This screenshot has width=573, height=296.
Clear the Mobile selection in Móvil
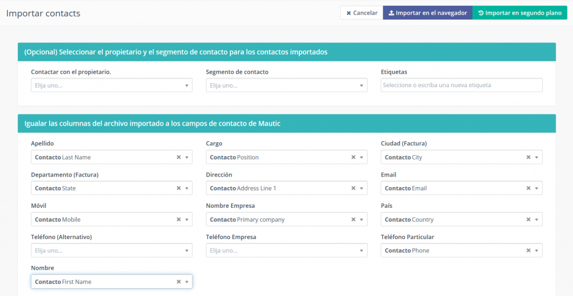(179, 219)
